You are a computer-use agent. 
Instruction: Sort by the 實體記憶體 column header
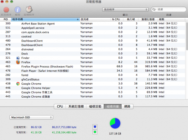[x=148, y=19]
